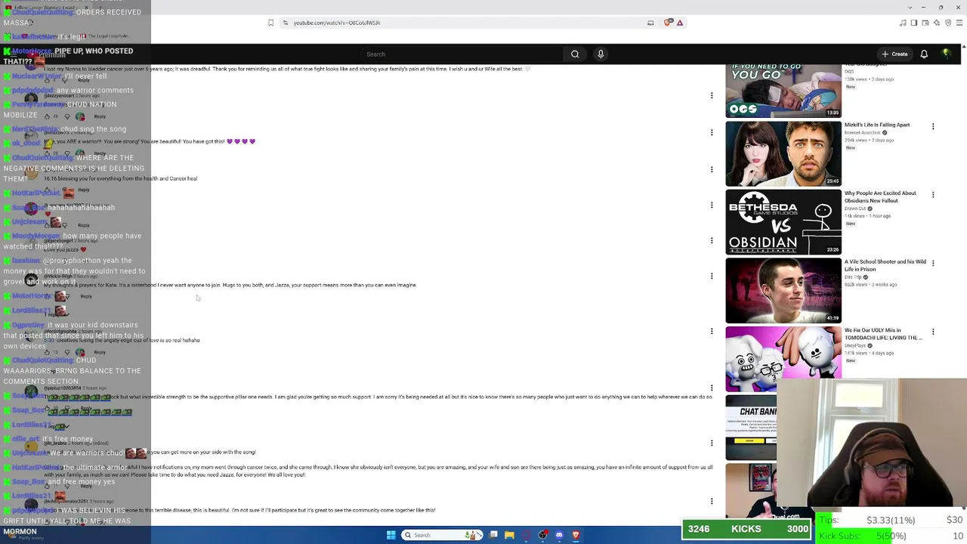Open options for the 'blessing you for everything' comment
Viewport: 967px width, 544px height.
tap(712, 169)
